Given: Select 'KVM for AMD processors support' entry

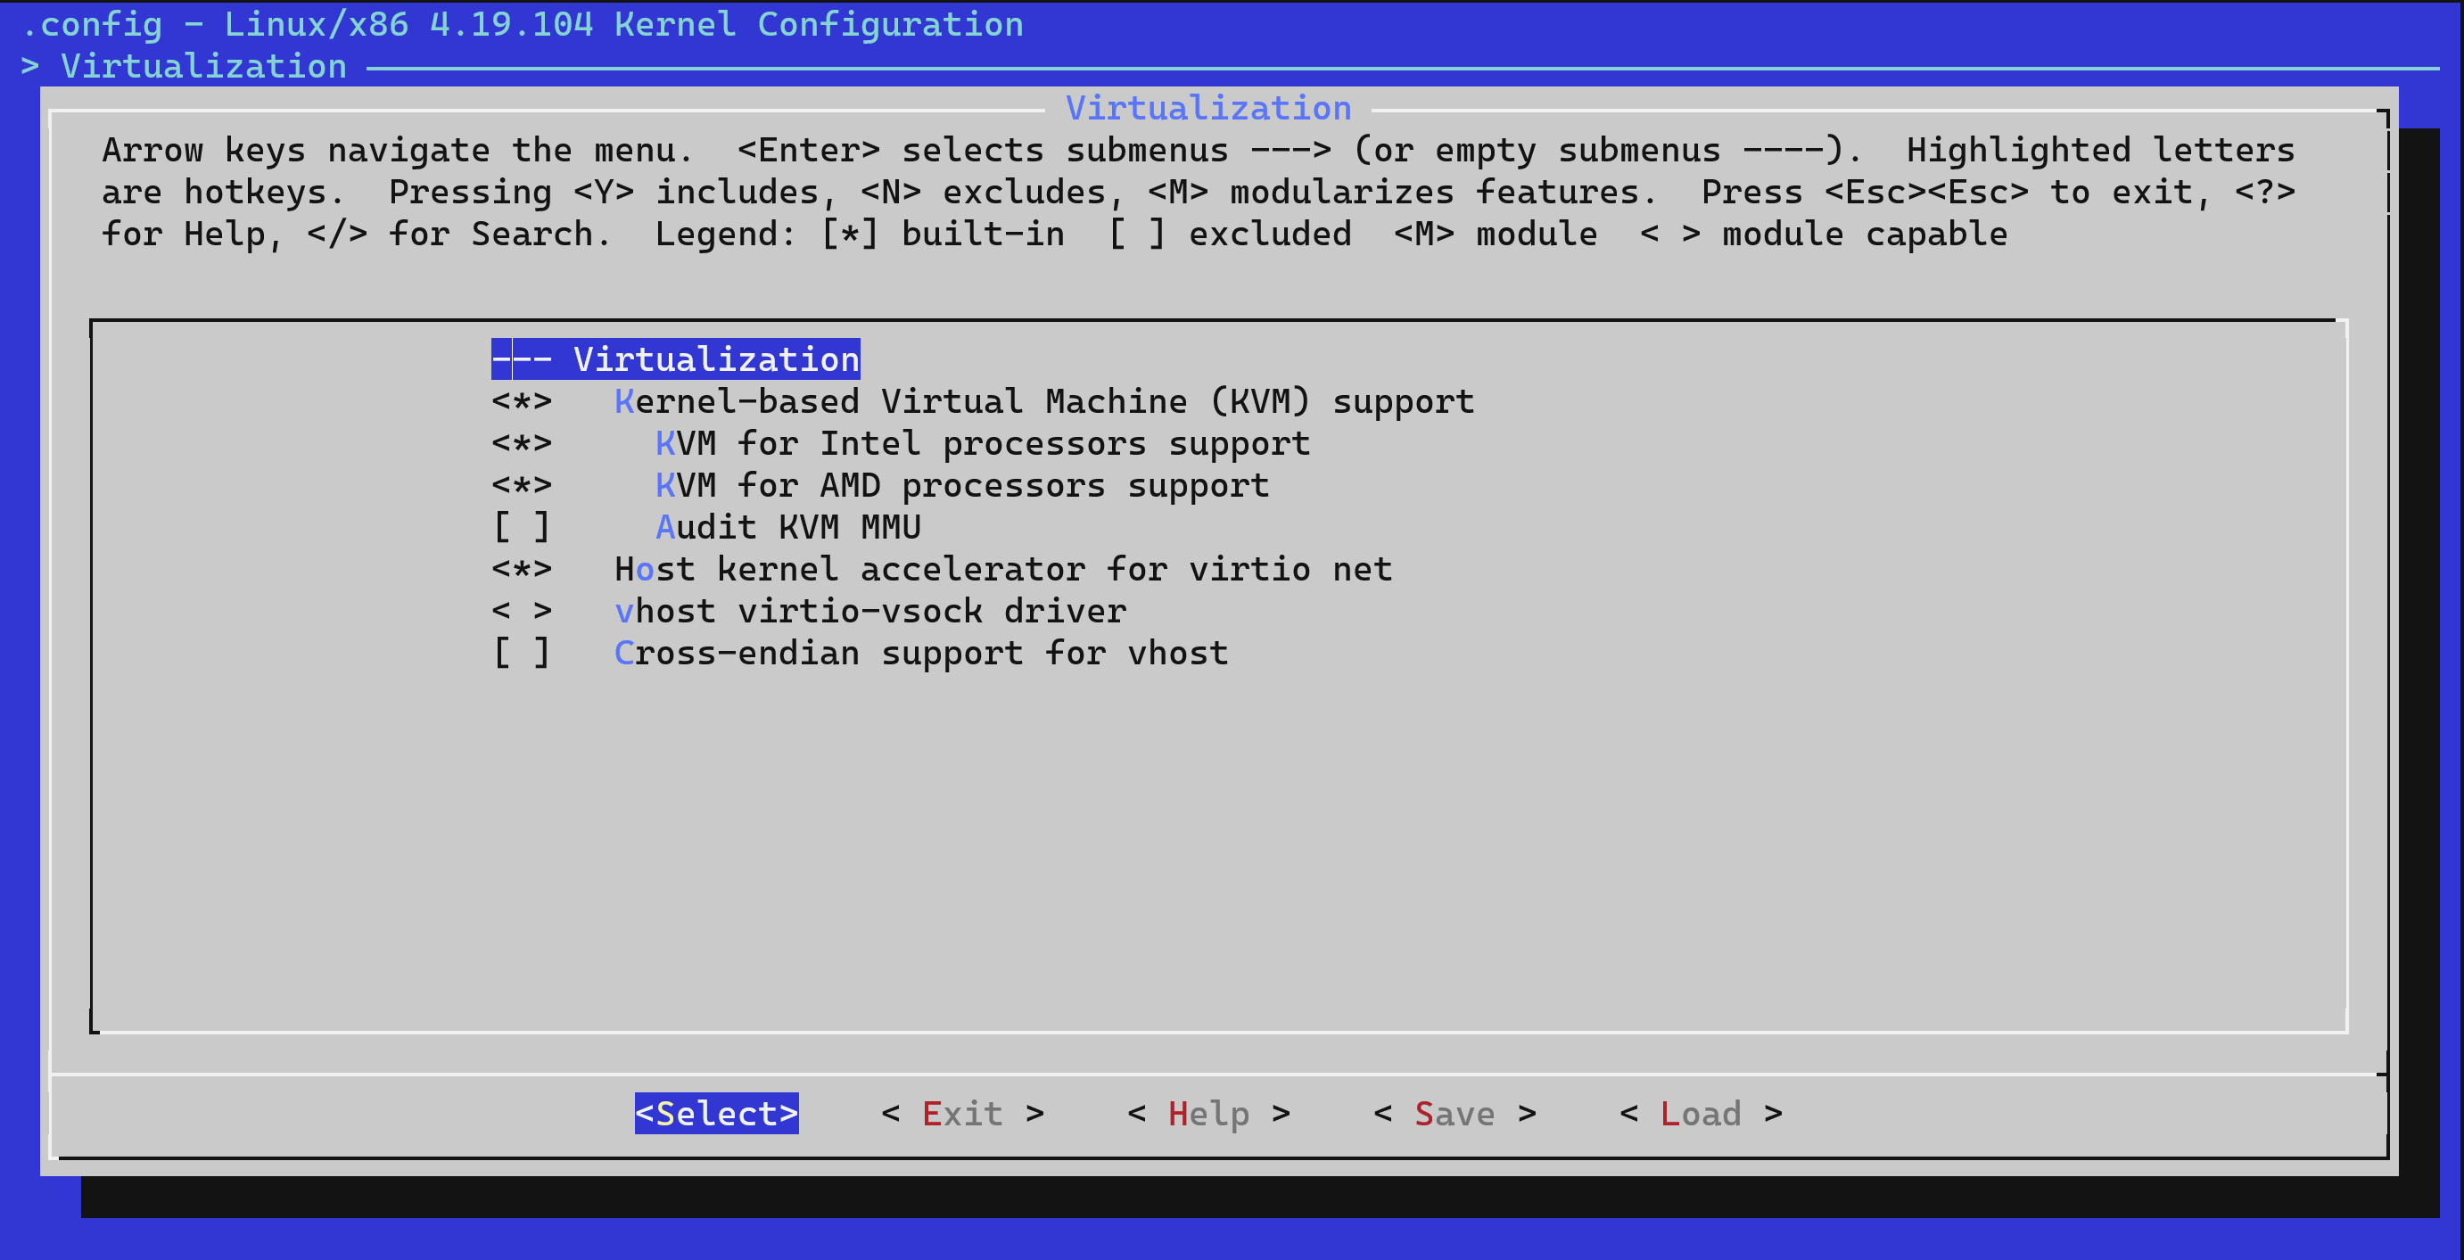Looking at the screenshot, I should coord(962,486).
